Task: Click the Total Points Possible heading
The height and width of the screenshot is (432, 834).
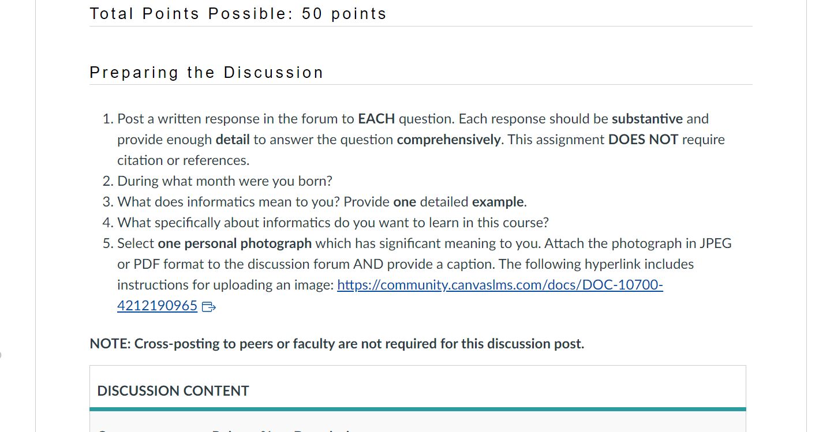Action: coord(238,14)
